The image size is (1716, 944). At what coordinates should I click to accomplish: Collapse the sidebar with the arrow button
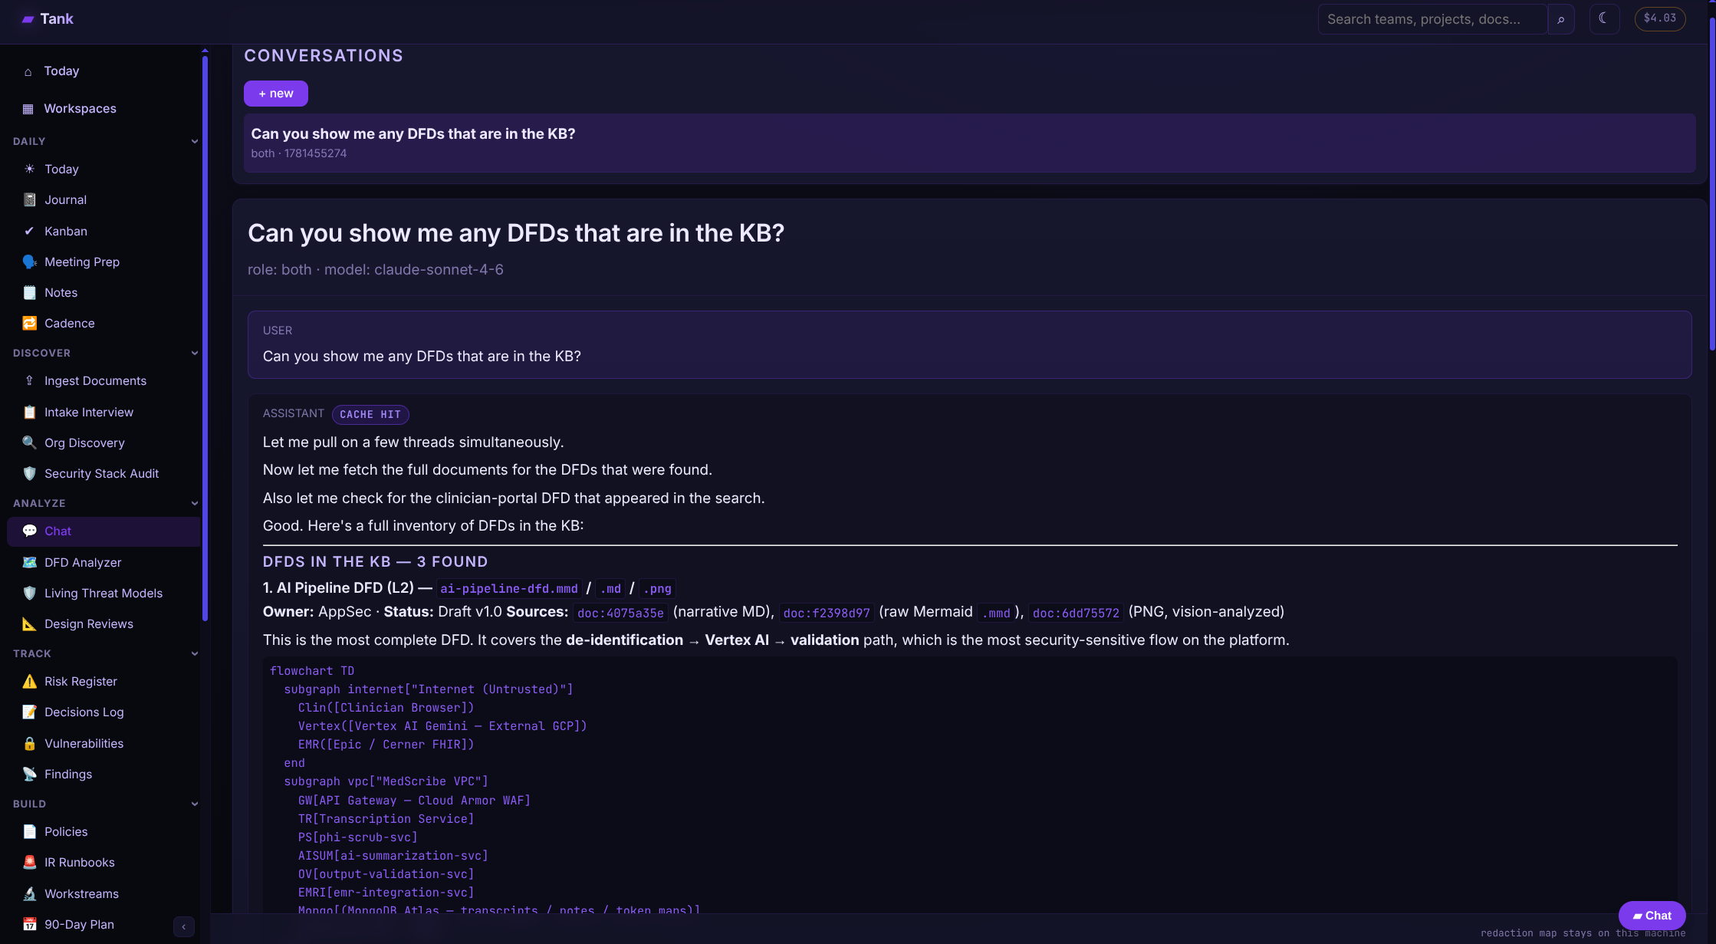[183, 926]
